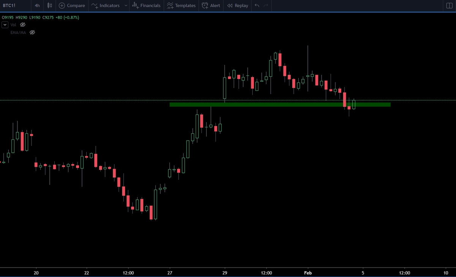This screenshot has width=456, height=277.
Task: Toggle visibility of the Vol indicator
Action: click(x=22, y=25)
